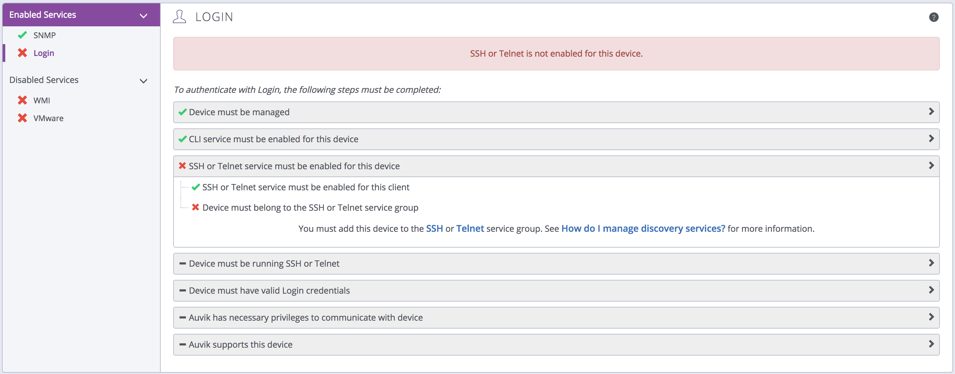Select SNMP in Enabled Services
Screen dimensions: 955x374
[44, 35]
